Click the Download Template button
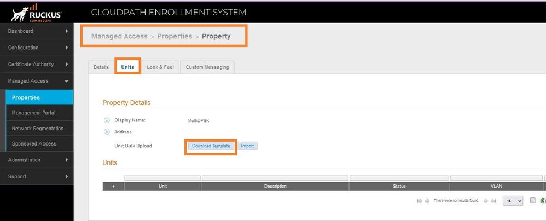The height and width of the screenshot is (221, 546). 211,146
